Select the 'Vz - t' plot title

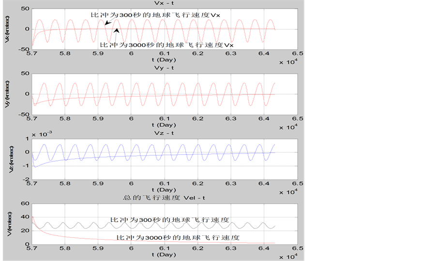[x=164, y=133]
